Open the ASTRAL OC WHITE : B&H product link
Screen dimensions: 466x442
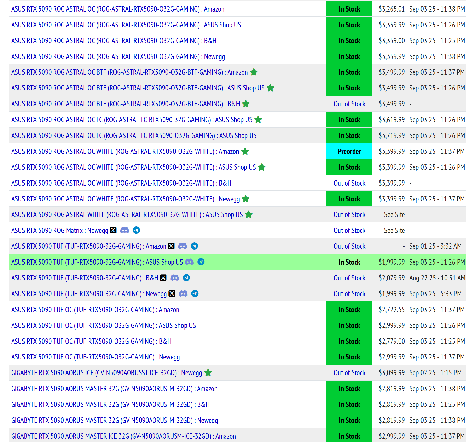121,183
